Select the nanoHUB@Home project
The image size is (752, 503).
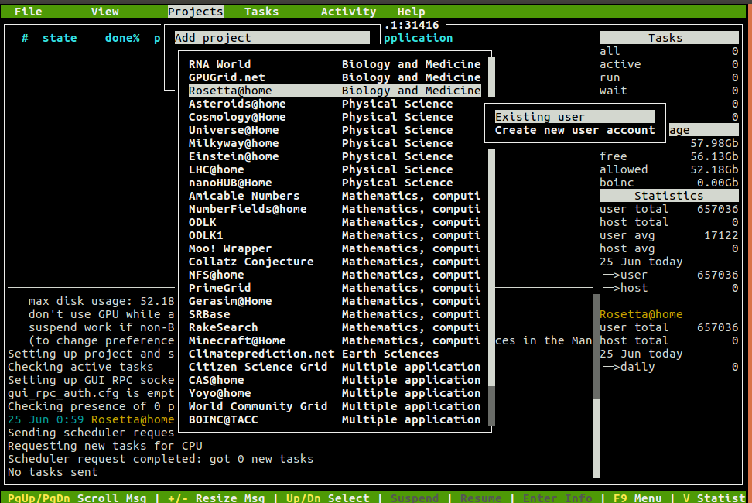click(x=335, y=183)
